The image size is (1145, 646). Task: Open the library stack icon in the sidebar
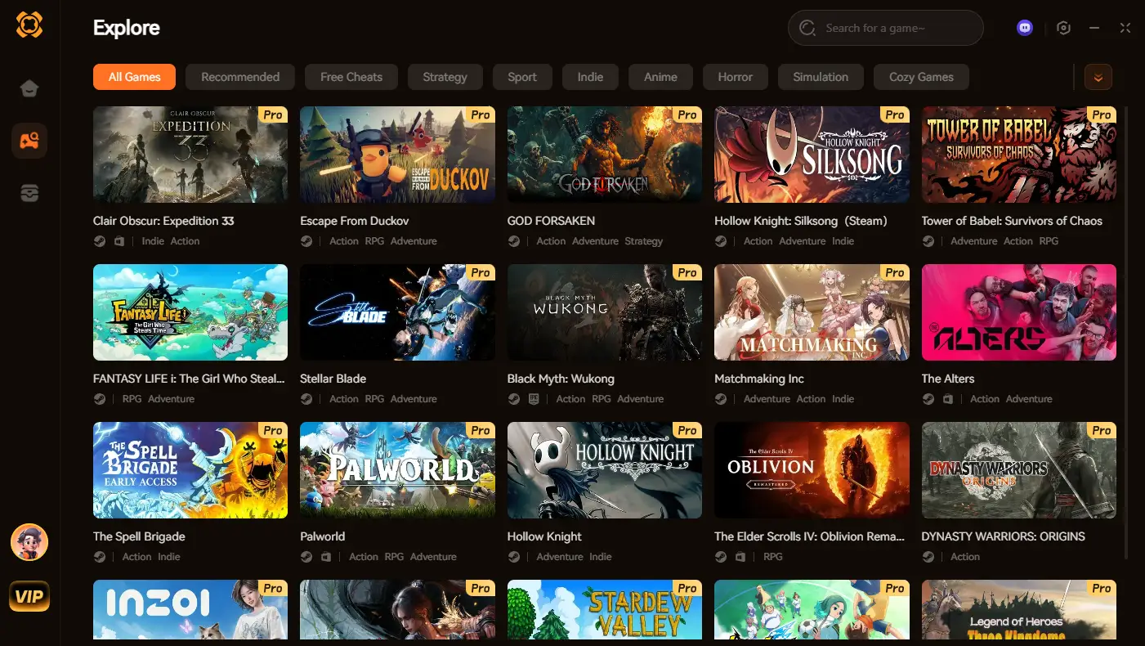(29, 192)
